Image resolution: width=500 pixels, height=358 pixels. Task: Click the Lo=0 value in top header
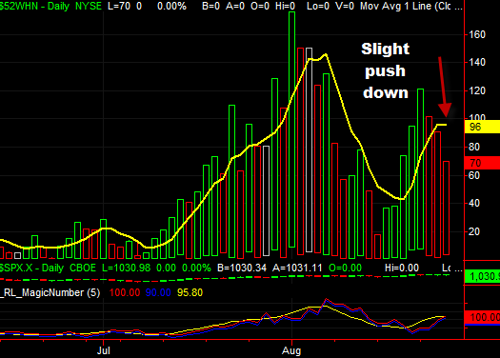click(318, 6)
